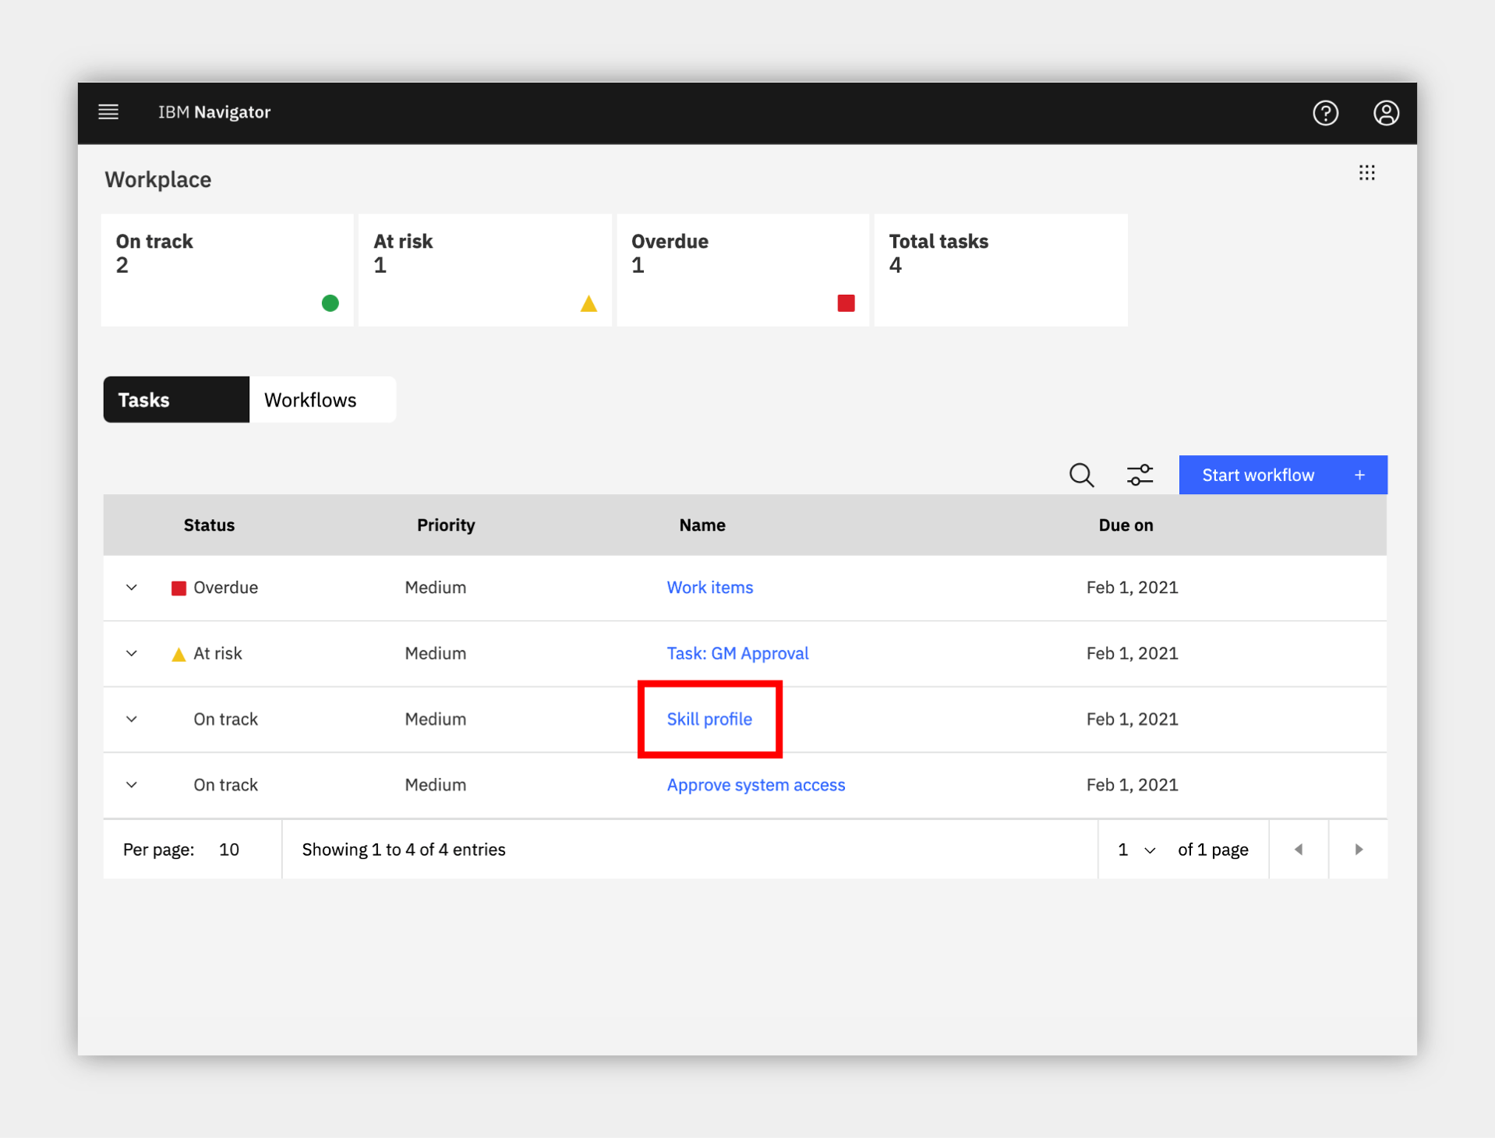Viewport: 1495px width, 1138px height.
Task: Click Medium priority in GM Approval row
Action: tap(435, 653)
